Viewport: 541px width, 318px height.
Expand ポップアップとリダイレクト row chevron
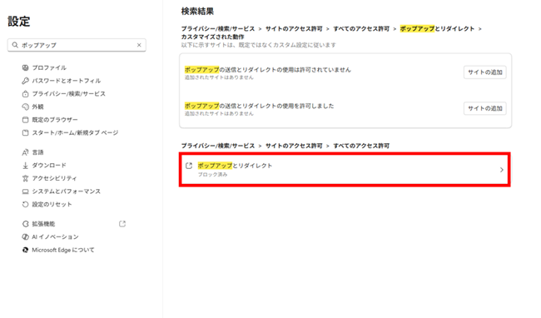501,170
